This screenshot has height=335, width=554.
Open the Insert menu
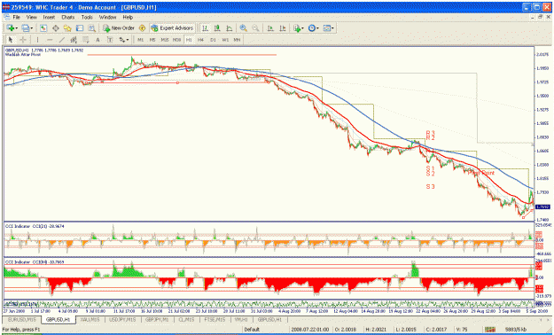click(49, 17)
